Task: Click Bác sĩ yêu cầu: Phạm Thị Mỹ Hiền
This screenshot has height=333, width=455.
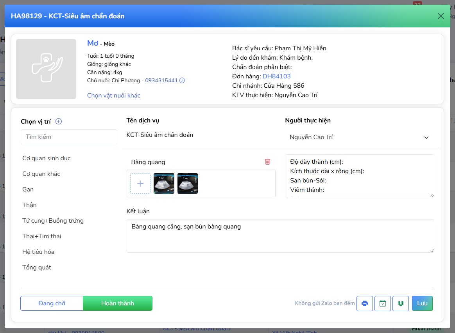Action: 279,48
